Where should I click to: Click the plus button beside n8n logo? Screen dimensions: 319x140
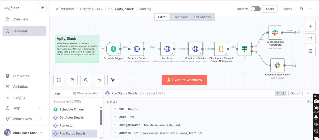(43, 8)
